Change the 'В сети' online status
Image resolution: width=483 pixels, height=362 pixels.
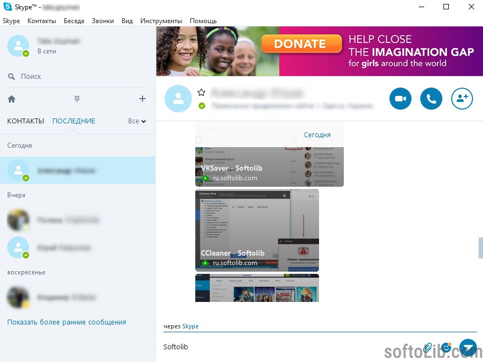(x=47, y=51)
